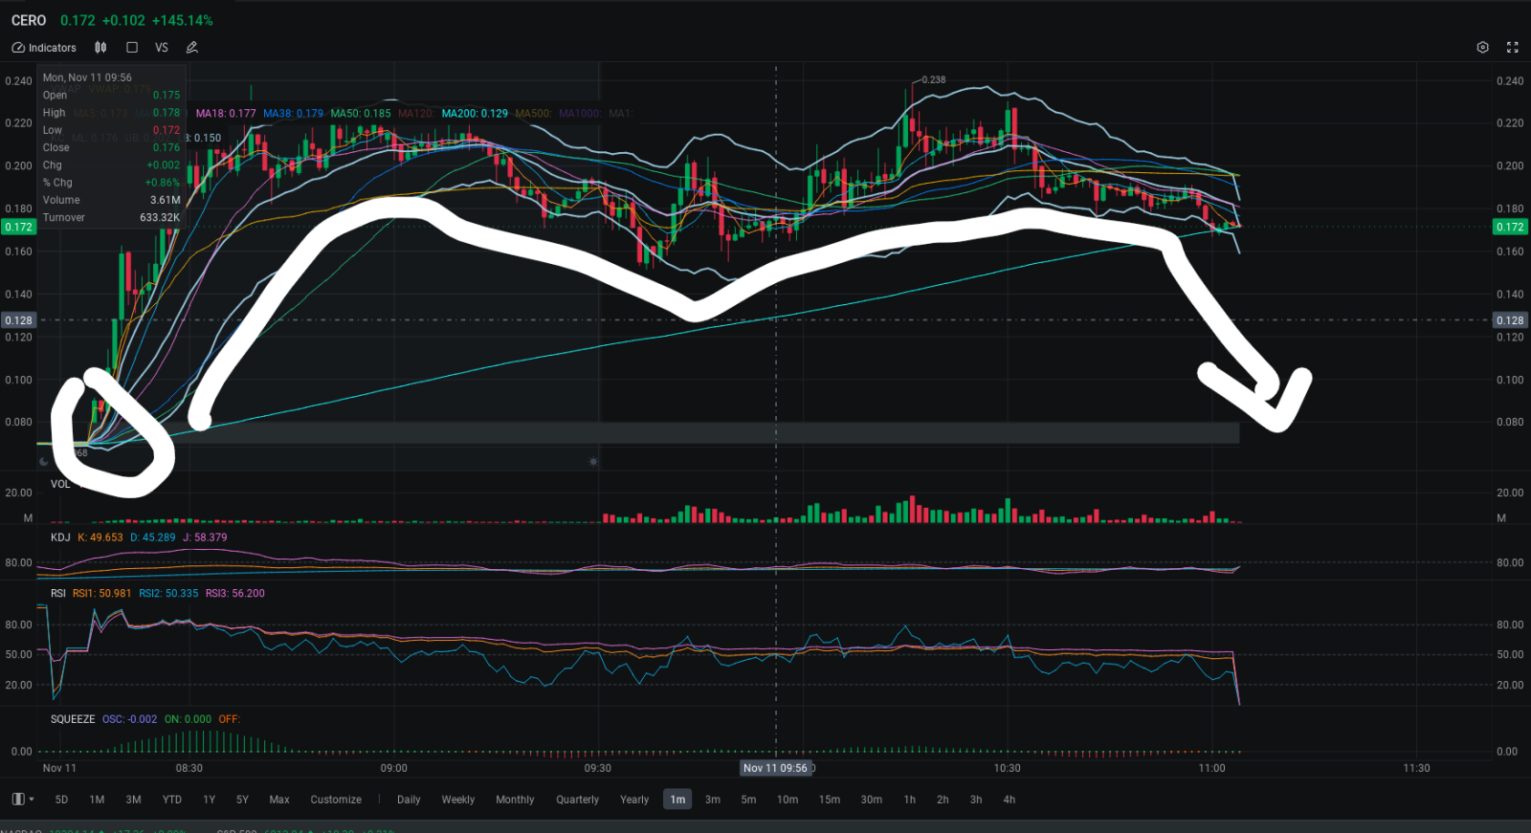Click the OSC: -0.002 squeeze value
1531x833 pixels.
point(129,719)
